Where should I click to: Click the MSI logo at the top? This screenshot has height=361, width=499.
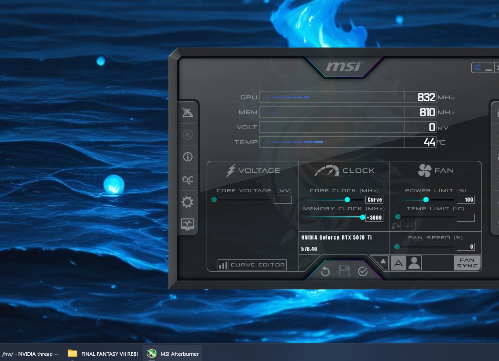[344, 66]
